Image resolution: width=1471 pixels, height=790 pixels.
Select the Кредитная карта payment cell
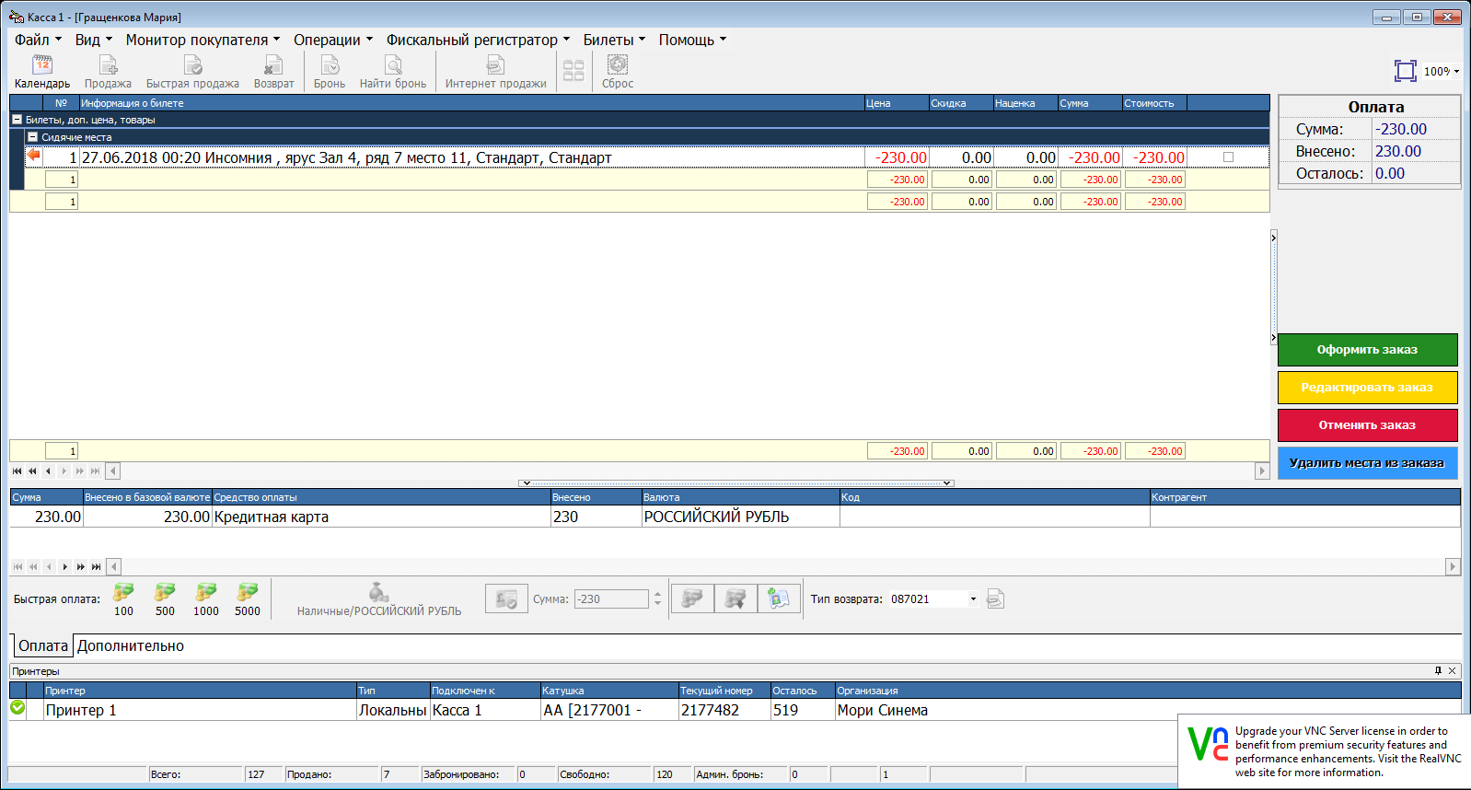[381, 517]
